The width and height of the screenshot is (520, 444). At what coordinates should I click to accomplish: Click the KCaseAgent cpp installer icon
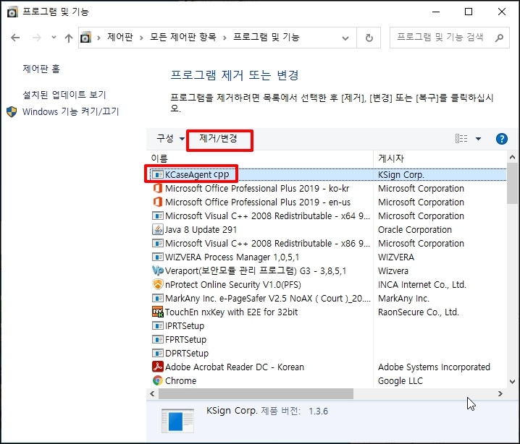click(158, 174)
